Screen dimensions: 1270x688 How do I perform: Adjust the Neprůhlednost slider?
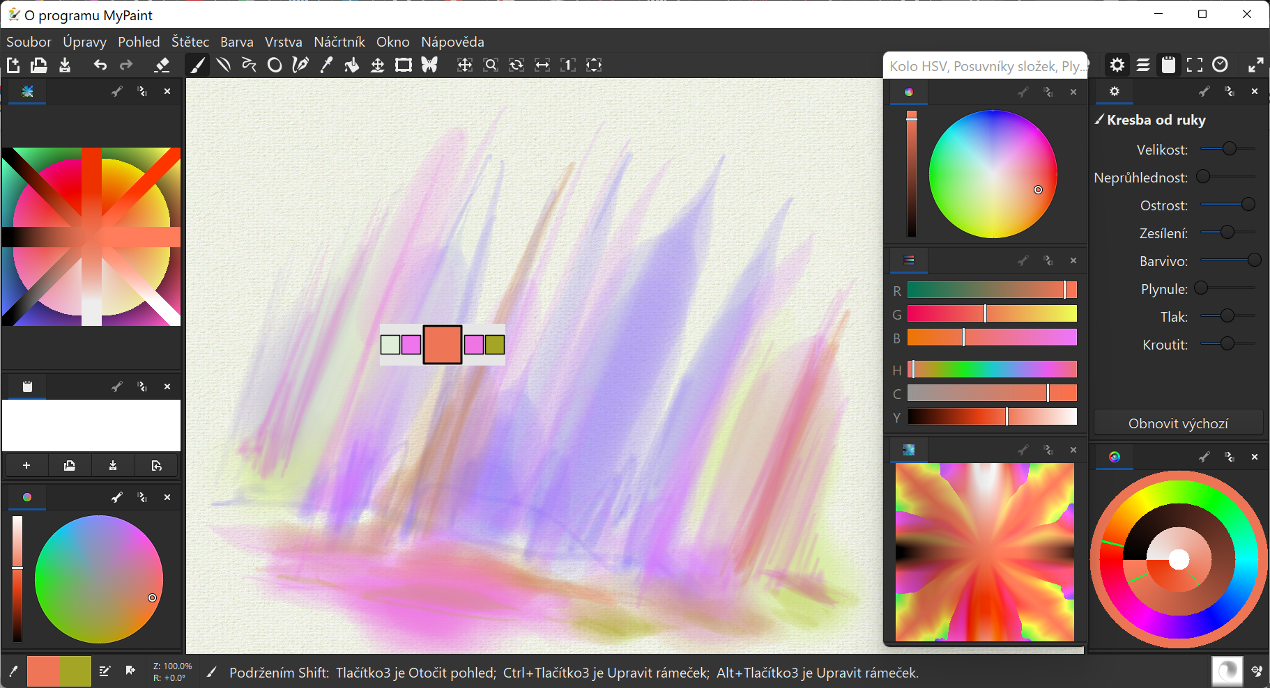[x=1228, y=176]
